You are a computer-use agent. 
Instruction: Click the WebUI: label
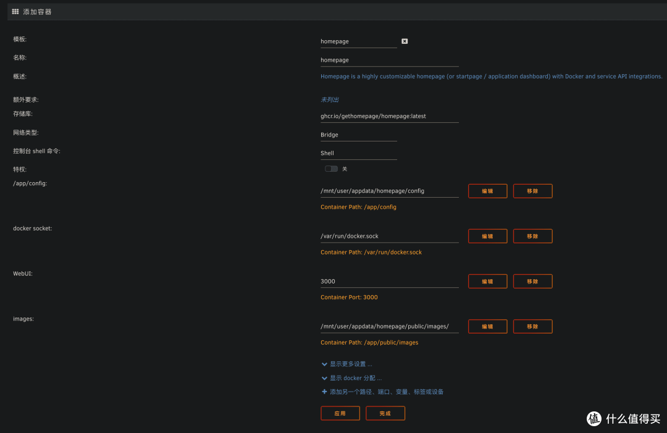pyautogui.click(x=23, y=274)
